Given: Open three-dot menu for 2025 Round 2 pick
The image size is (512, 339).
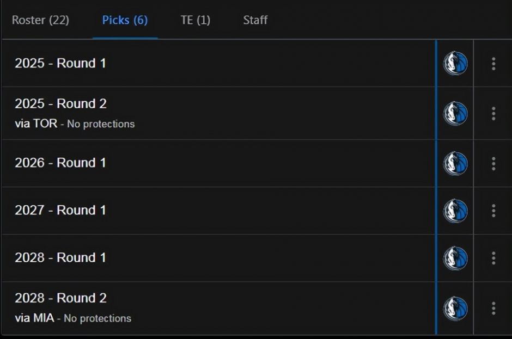Looking at the screenshot, I should coord(493,114).
